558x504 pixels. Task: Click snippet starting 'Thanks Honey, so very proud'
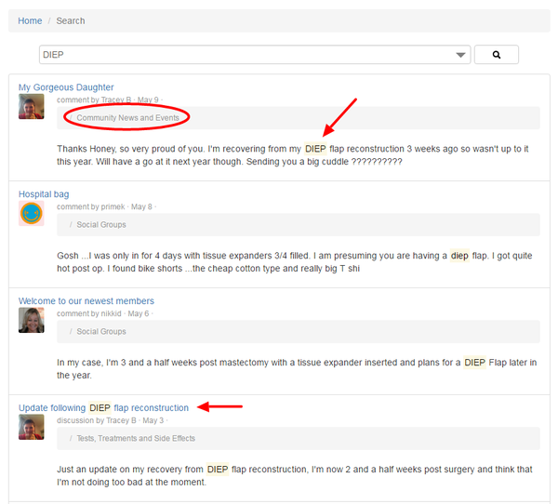coord(293,155)
